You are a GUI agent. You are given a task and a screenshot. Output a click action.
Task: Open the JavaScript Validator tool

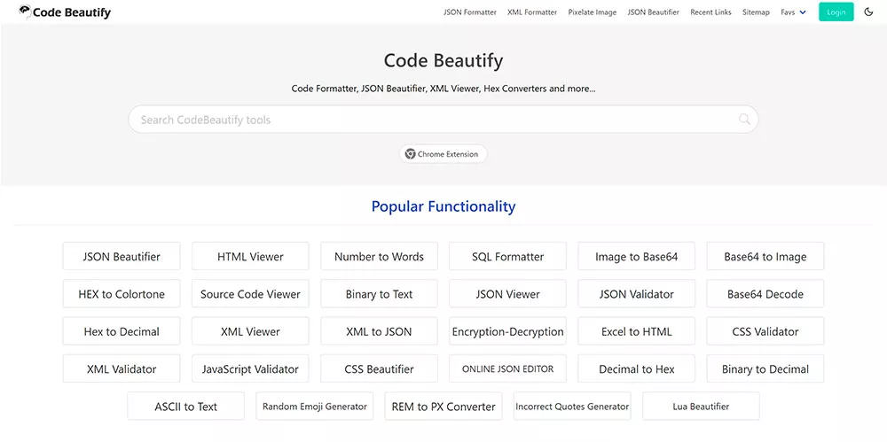click(251, 368)
